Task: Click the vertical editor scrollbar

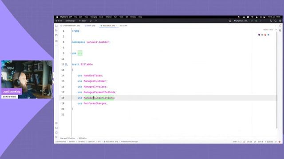Action: tap(277, 80)
